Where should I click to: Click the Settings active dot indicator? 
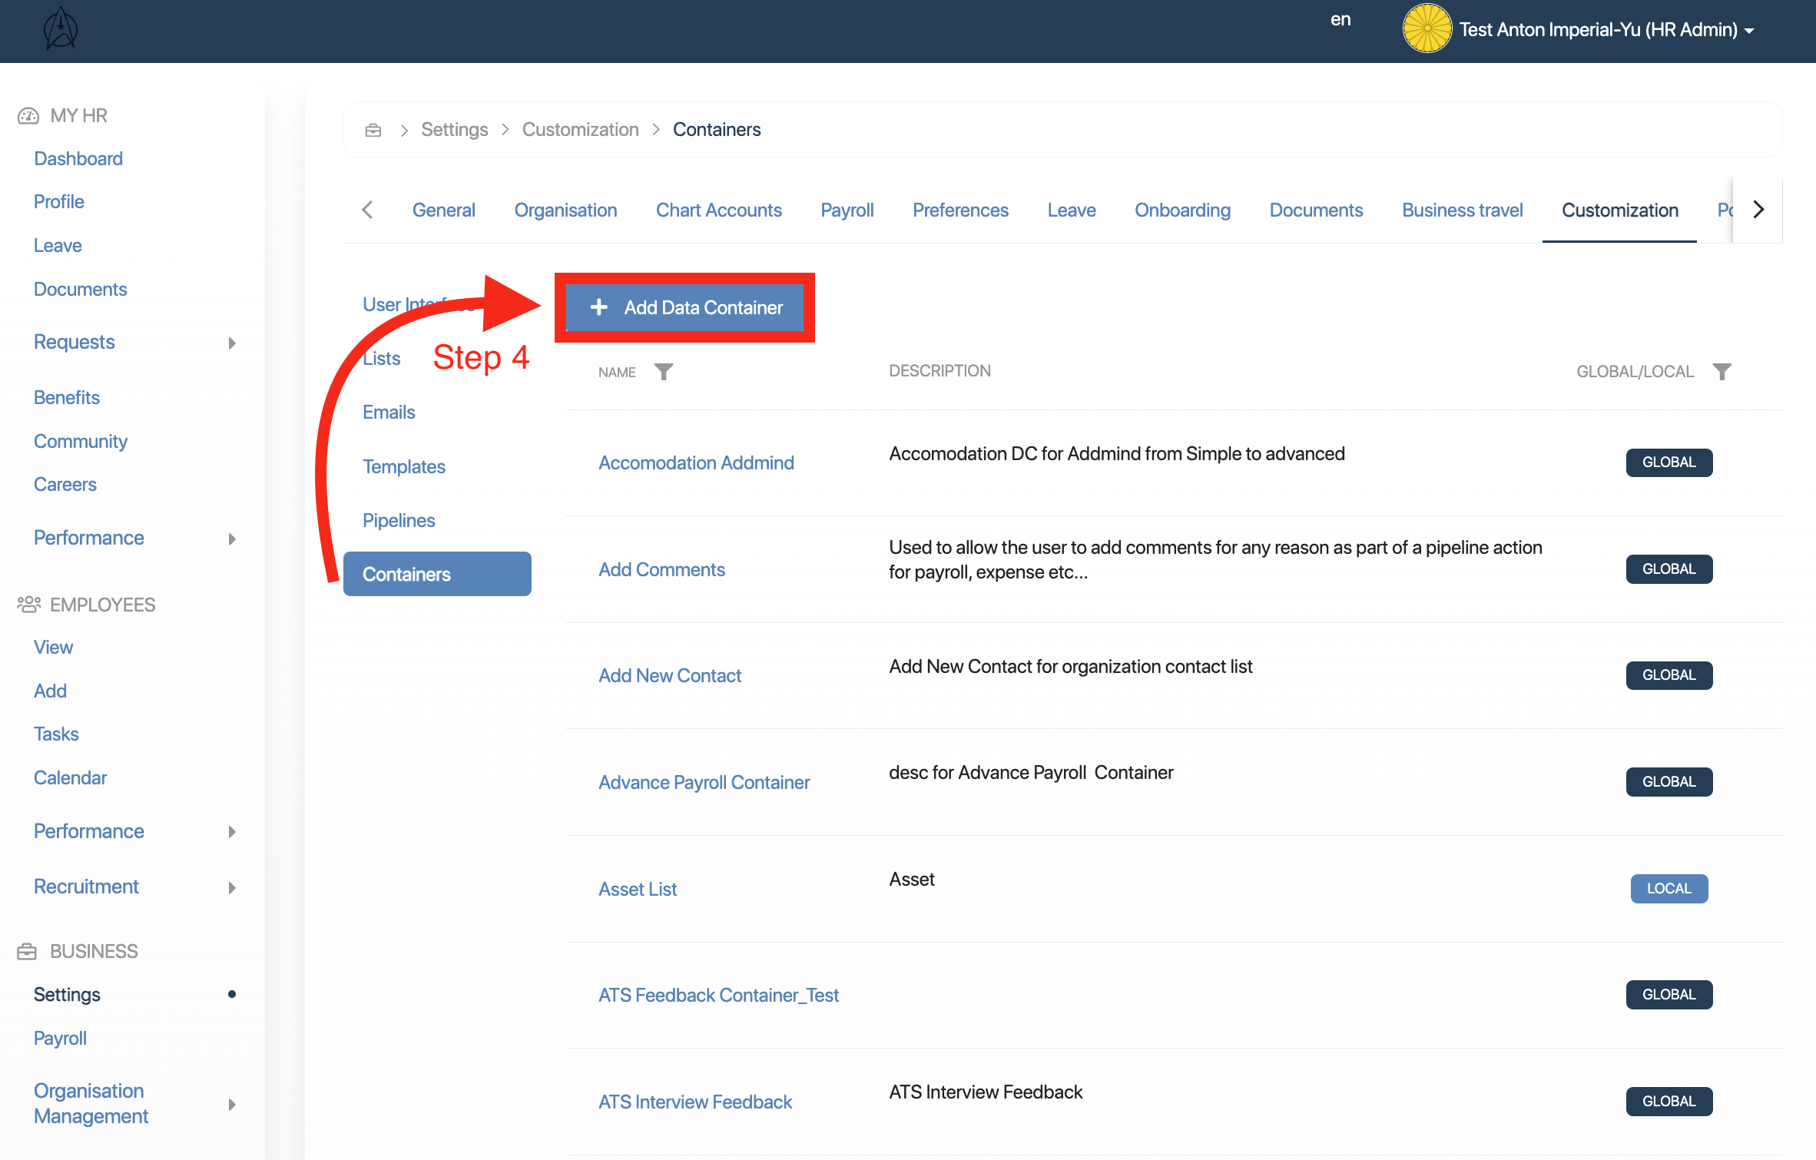(x=231, y=994)
